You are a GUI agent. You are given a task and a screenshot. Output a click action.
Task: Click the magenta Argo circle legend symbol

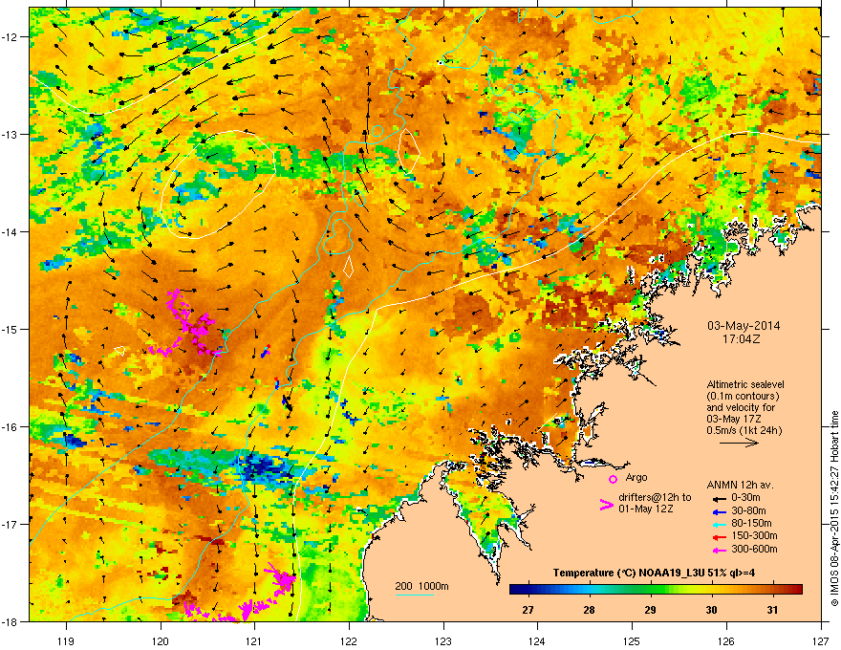(613, 479)
